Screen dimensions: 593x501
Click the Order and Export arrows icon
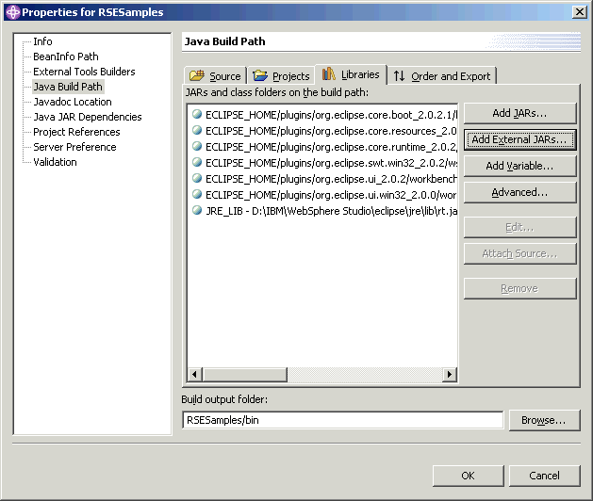pyautogui.click(x=400, y=76)
